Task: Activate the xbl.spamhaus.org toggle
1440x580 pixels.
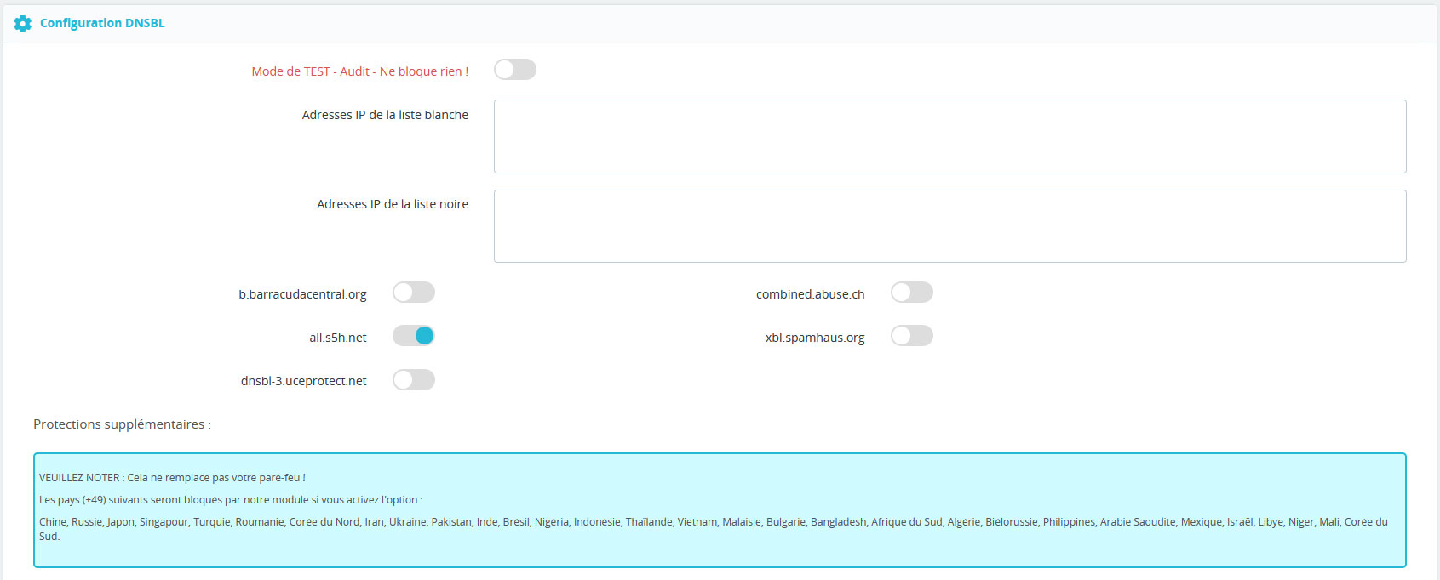Action: [x=911, y=336]
